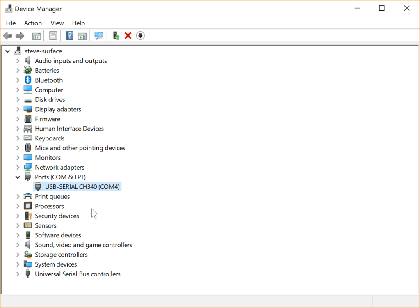Select the Batteries label
Viewport: 420px width, 308px height.
(x=47, y=70)
